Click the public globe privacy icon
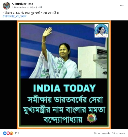The height and width of the screenshot is (137, 128). point(41,7)
